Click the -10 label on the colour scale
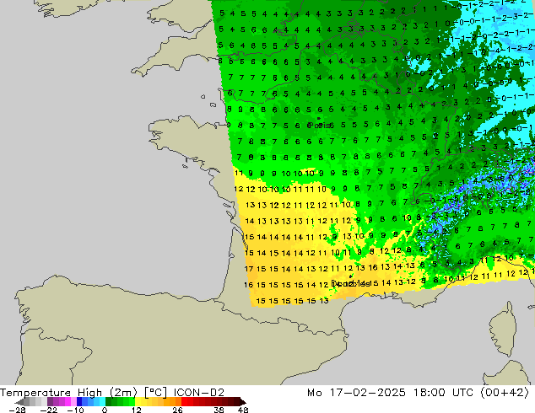The width and height of the screenshot is (535, 413). 75,410
